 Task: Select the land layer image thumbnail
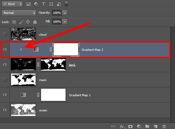point(23,64)
